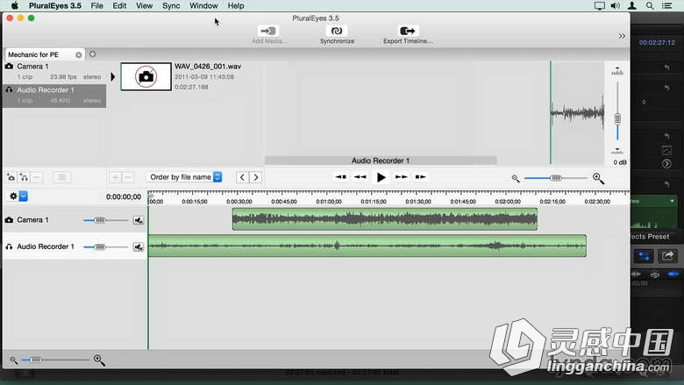
Task: Click the increase gain icon above slider
Action: pyautogui.click(x=617, y=71)
